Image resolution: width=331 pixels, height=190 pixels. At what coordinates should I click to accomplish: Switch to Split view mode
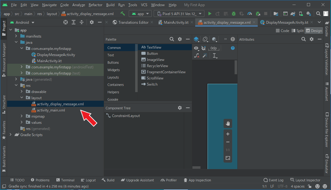297,31
